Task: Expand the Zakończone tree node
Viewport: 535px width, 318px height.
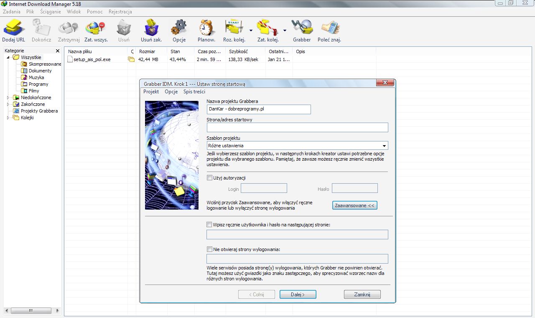Action: [x=8, y=104]
